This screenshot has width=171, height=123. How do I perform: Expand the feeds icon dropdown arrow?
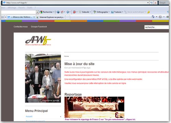[x=164, y=17]
